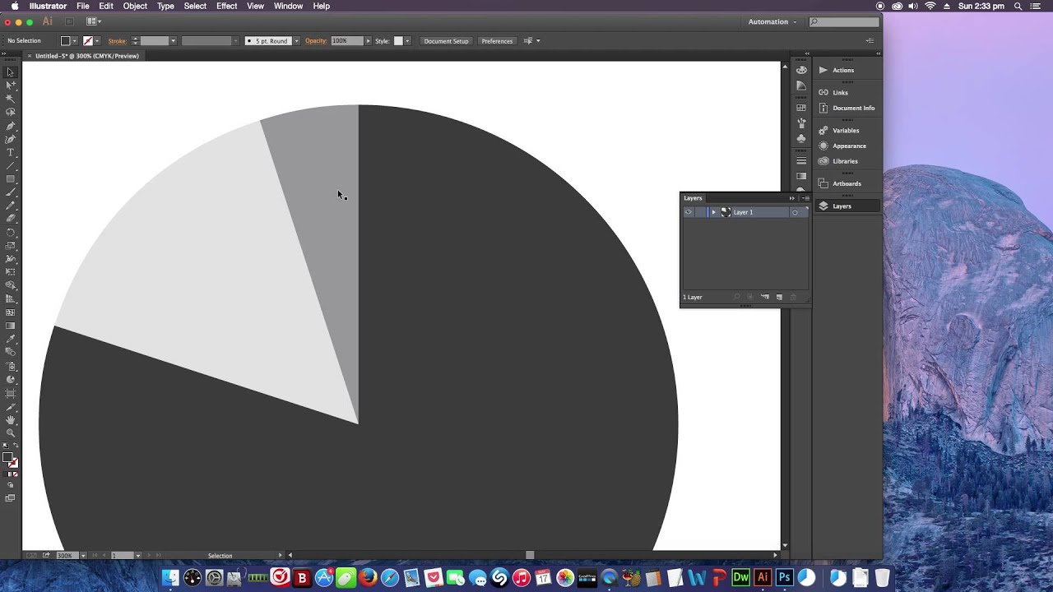Screen dimensions: 1053x592
Task: Select the Type tool
Action: (11, 152)
